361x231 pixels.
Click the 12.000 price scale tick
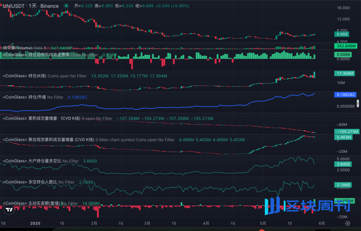(343, 19)
